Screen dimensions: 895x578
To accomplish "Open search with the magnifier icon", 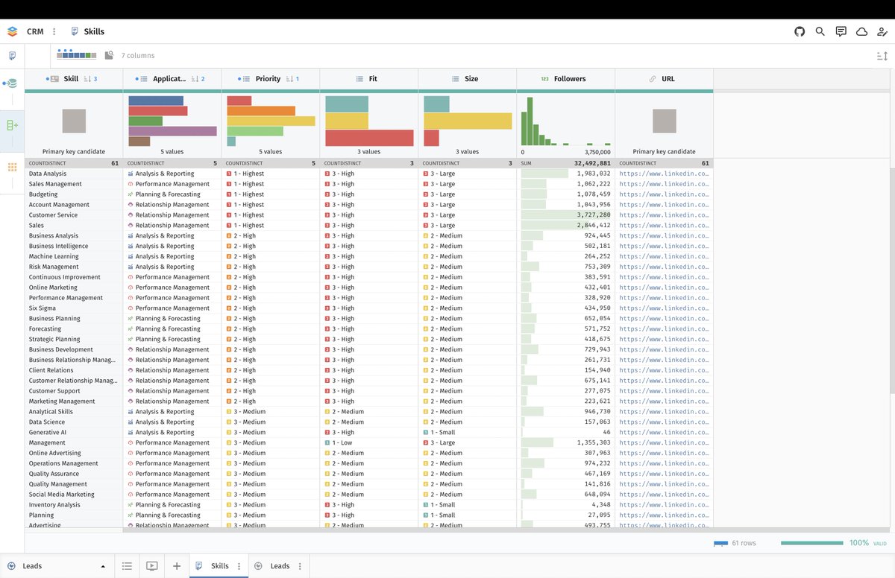I will (x=820, y=31).
